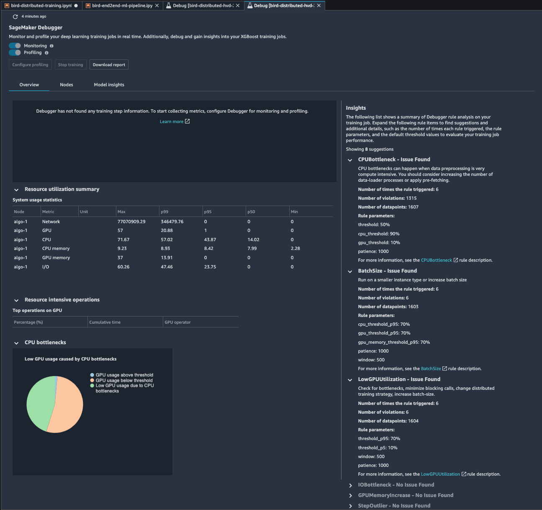Image resolution: width=542 pixels, height=510 pixels.
Task: Click the orange 'GPU usage below threshold' legend dot
Action: click(92, 381)
